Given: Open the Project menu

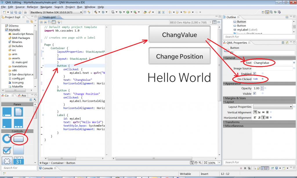Looking at the screenshot, I should [70, 7].
